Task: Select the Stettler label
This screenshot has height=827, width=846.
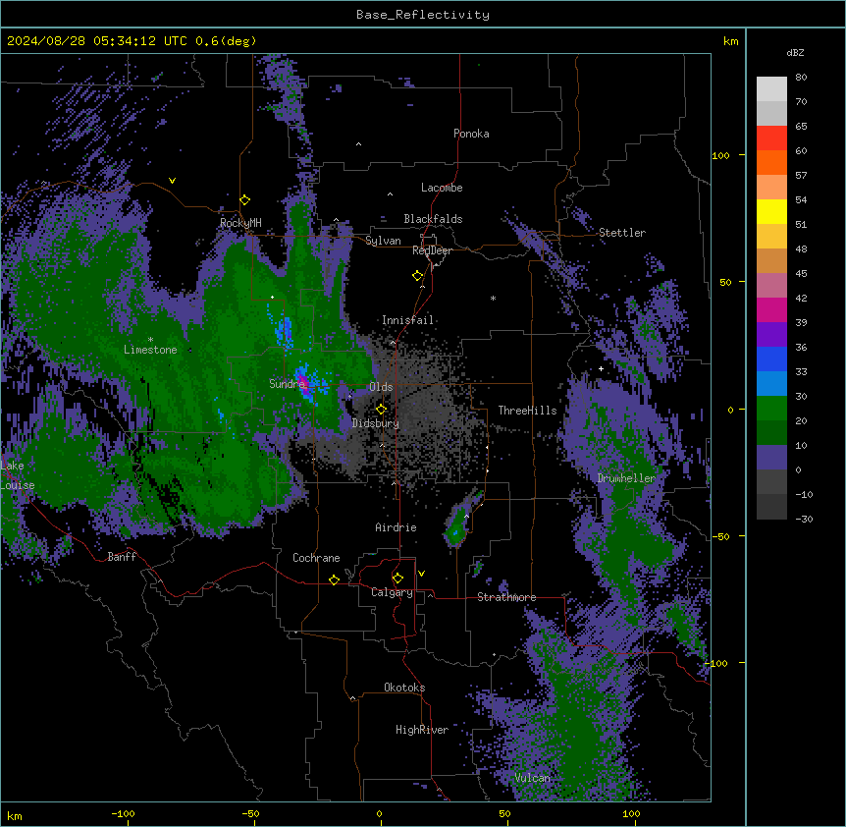Action: 622,233
